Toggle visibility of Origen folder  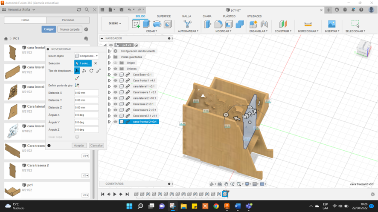pos(116,63)
